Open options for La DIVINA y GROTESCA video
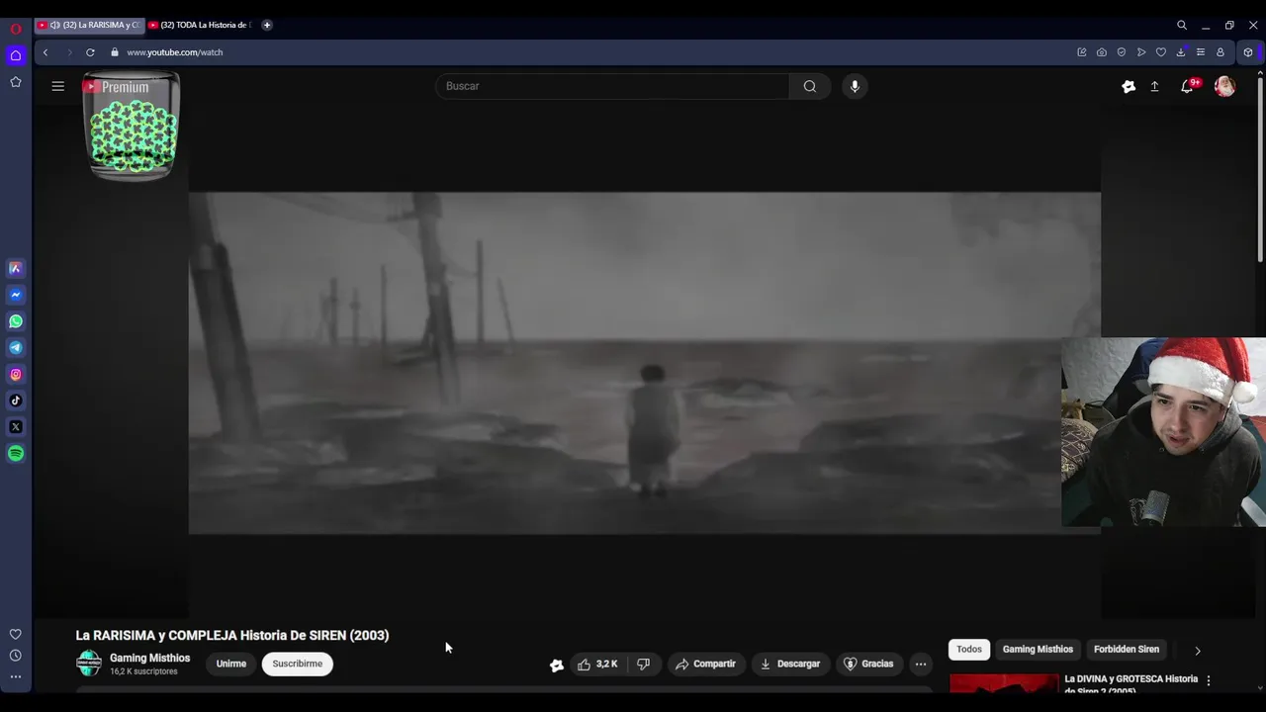 1209,680
